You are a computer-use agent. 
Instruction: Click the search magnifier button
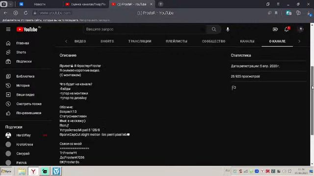(x=214, y=29)
